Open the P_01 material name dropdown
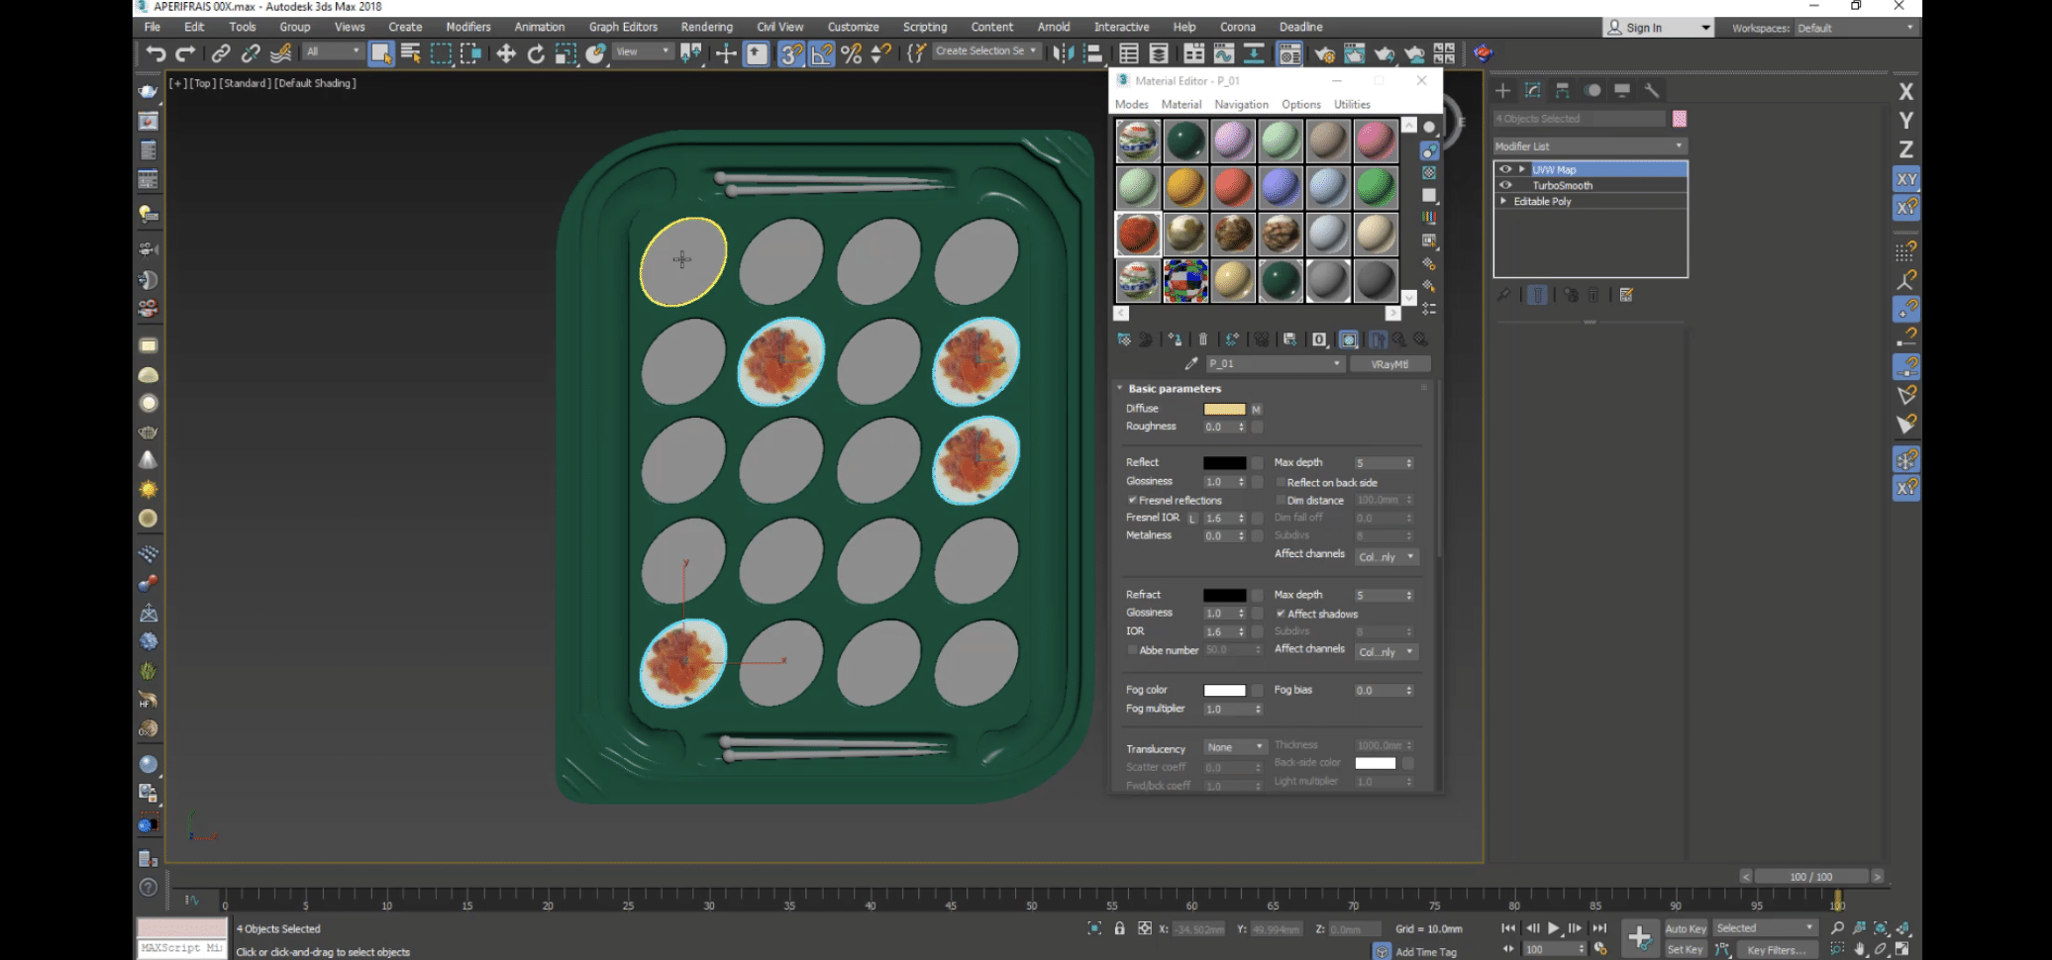 [1275, 364]
